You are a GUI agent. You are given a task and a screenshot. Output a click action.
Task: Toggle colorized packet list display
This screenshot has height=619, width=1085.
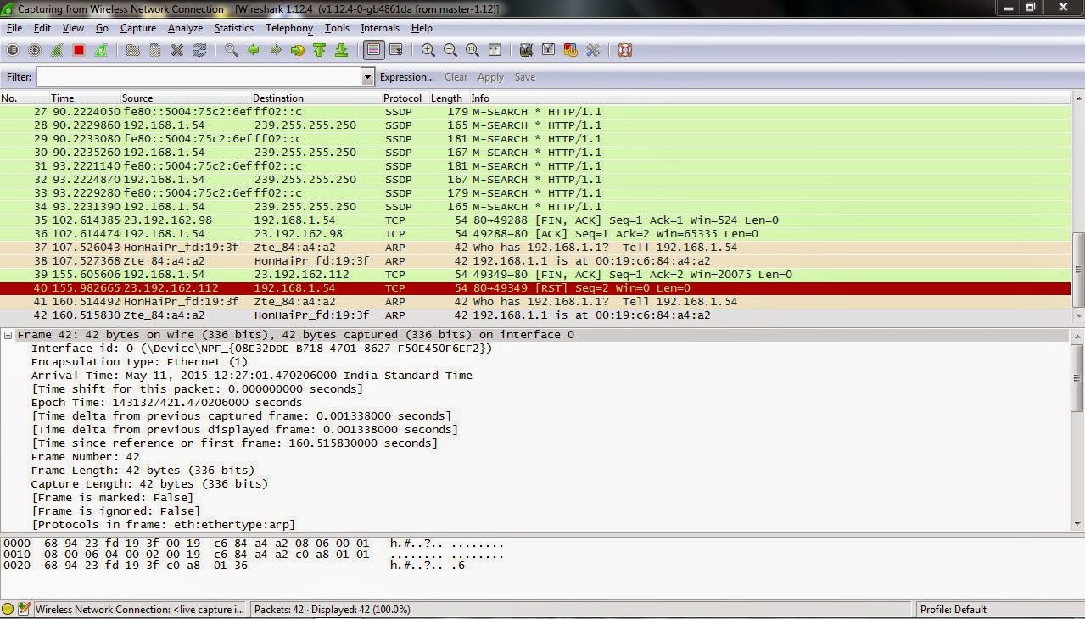pos(373,50)
